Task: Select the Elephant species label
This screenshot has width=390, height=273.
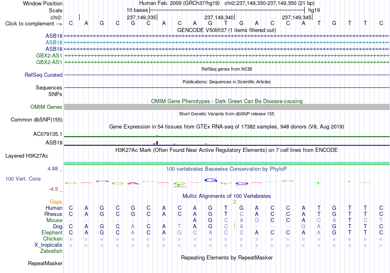Action: (52, 233)
